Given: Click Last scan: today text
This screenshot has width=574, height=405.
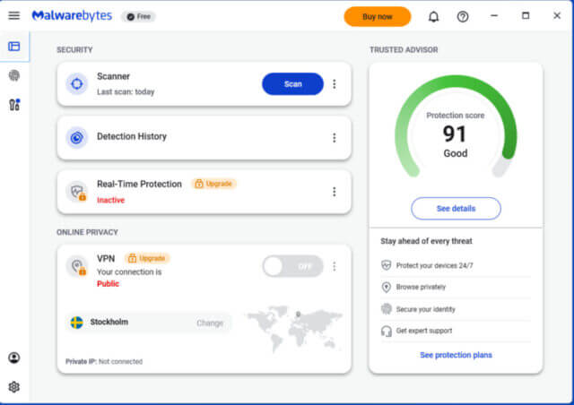Looking at the screenshot, I should click(x=126, y=91).
